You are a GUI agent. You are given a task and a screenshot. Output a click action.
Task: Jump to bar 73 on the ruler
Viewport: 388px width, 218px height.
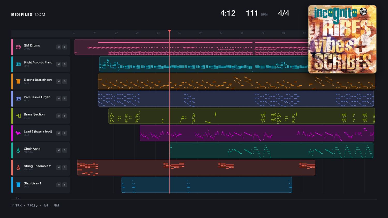(x=263, y=33)
